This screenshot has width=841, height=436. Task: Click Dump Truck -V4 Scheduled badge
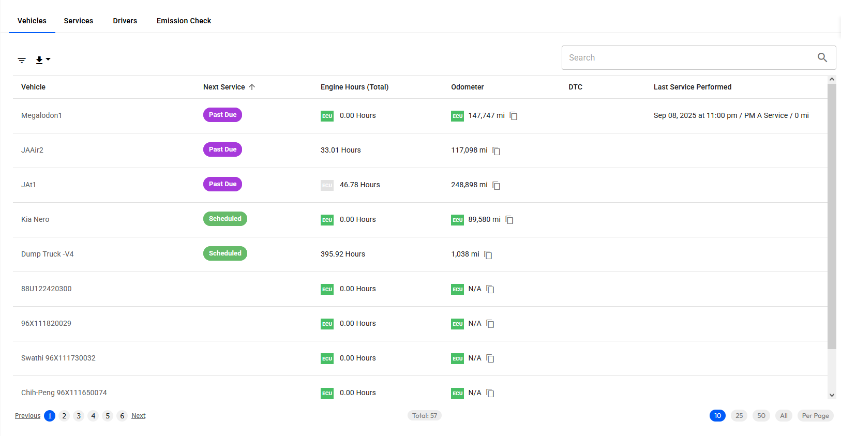(x=225, y=253)
